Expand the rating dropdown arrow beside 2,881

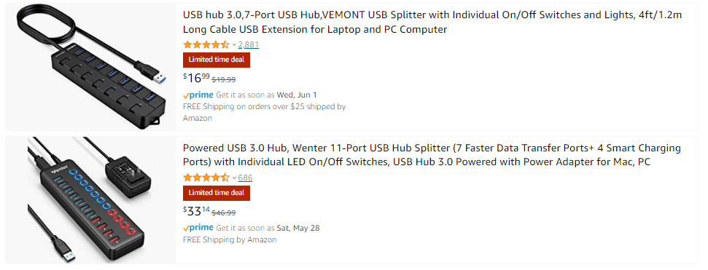coord(234,44)
